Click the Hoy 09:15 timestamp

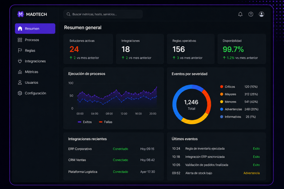147,149
